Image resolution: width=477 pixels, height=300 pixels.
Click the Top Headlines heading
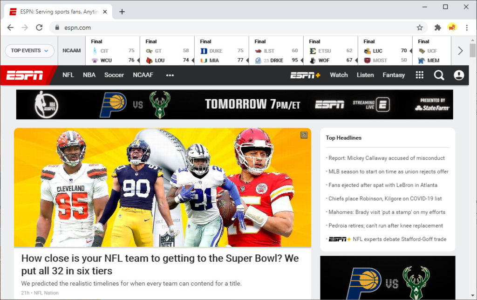(343, 138)
